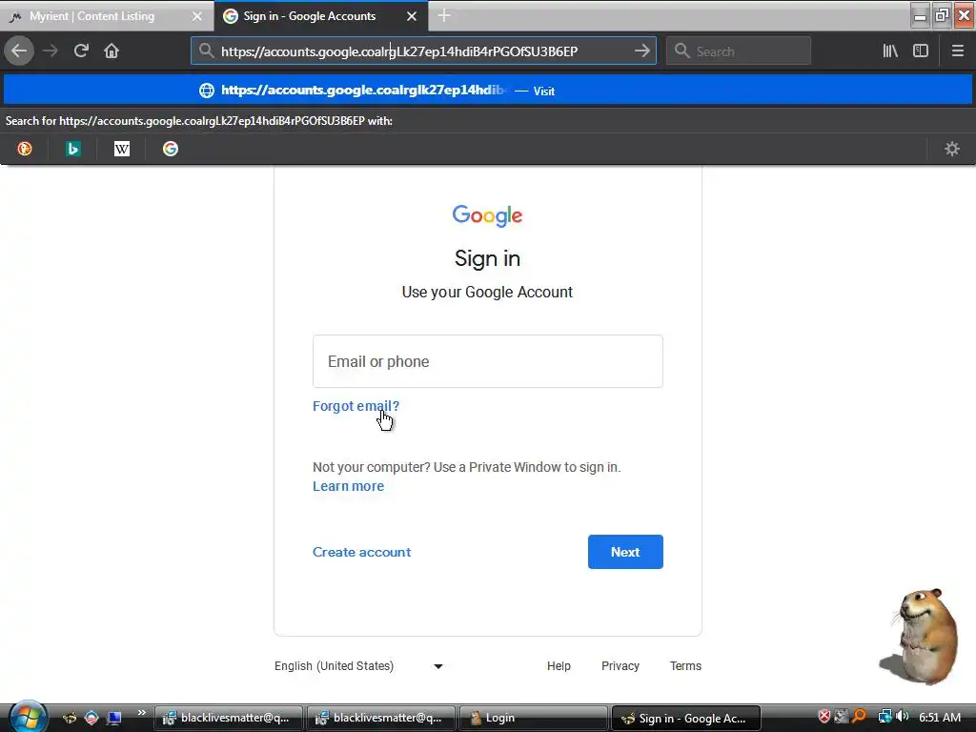The image size is (976, 732).
Task: Click the go arrow in the URL bar
Action: pyautogui.click(x=641, y=51)
